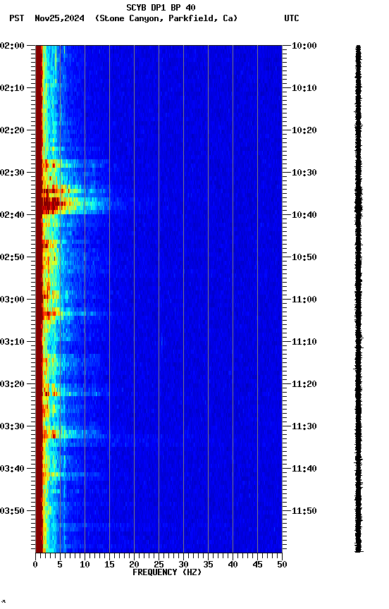Click the 'FREQUENCY (HZ)' axis label

point(167,572)
